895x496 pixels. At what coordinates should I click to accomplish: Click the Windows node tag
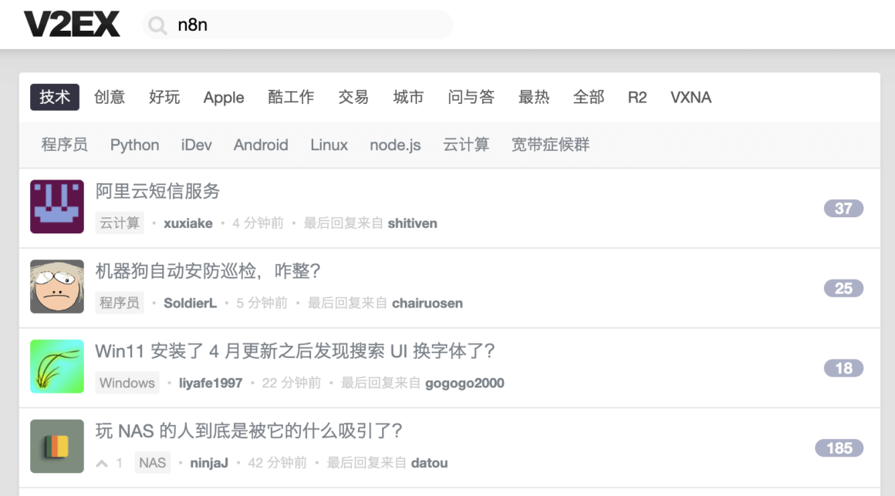(127, 383)
